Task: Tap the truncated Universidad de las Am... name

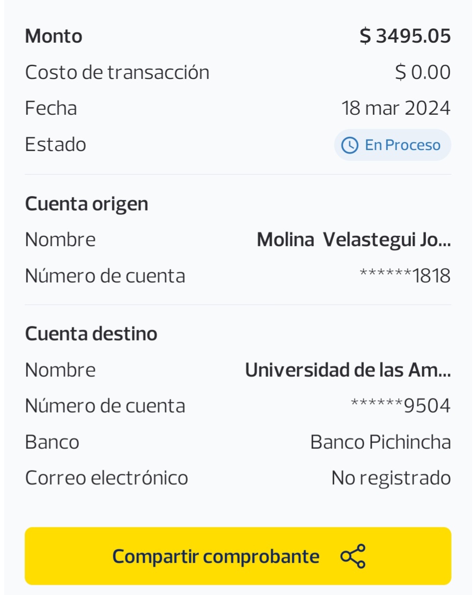Action: pos(348,370)
